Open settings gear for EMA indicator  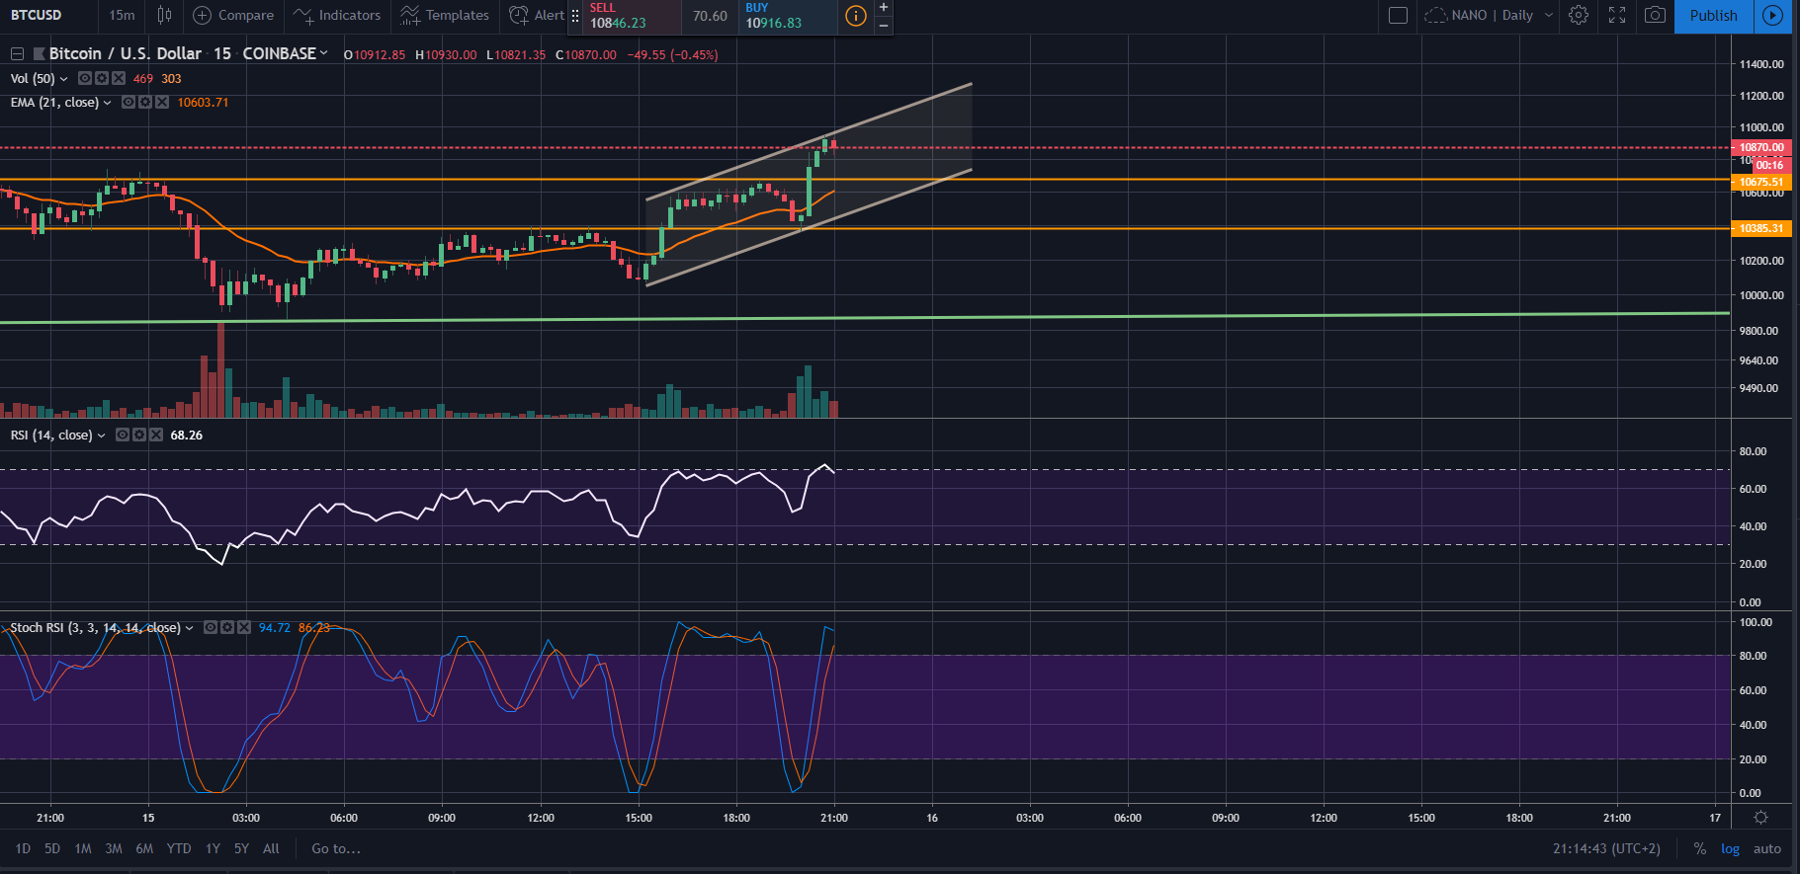pos(145,102)
